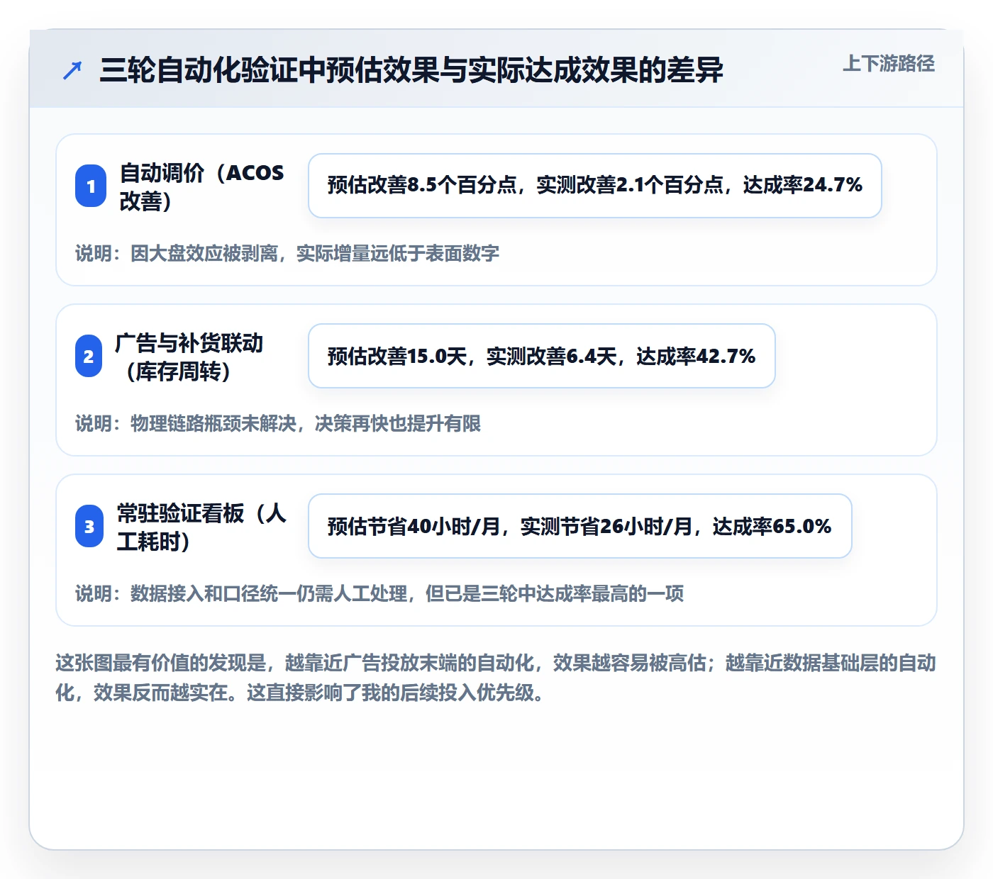Screen dimensions: 993x879
Task: Click the note 说明：数据接入和口径统一仍需人工处理
Action: coord(379,593)
